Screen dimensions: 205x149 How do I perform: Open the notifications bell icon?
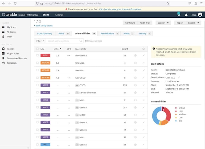186,15
